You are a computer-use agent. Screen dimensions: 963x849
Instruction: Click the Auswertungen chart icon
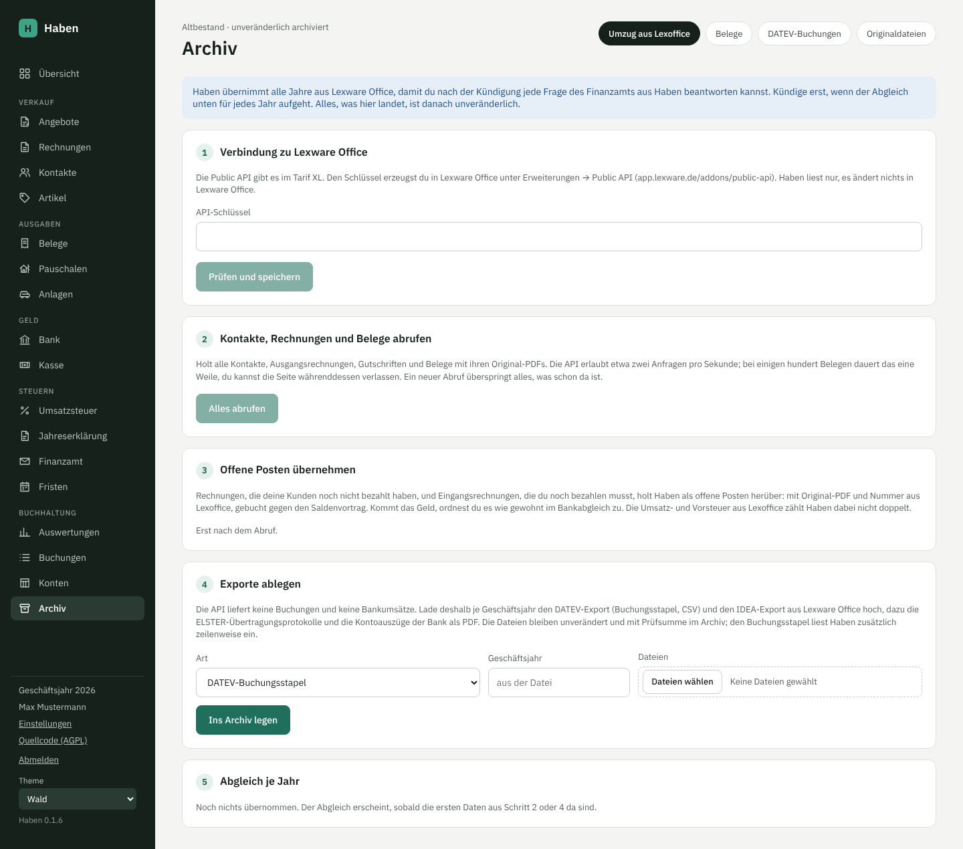tap(25, 532)
